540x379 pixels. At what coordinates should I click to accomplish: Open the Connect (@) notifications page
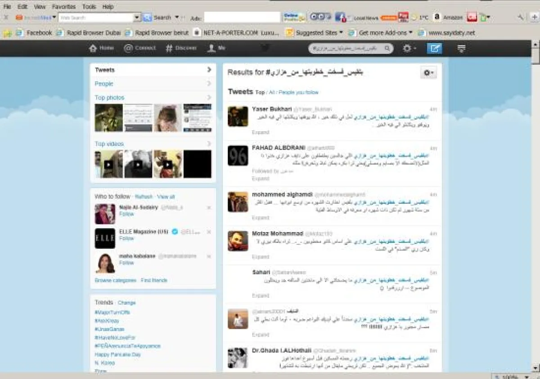tap(128, 48)
